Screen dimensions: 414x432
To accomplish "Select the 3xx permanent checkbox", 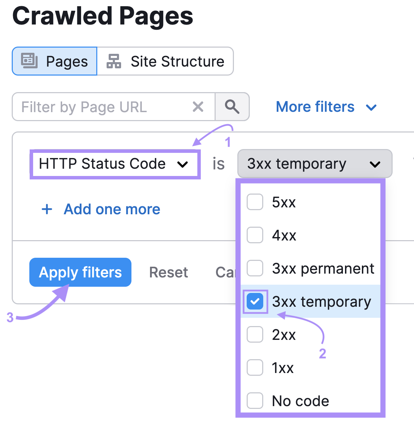I will 255,268.
